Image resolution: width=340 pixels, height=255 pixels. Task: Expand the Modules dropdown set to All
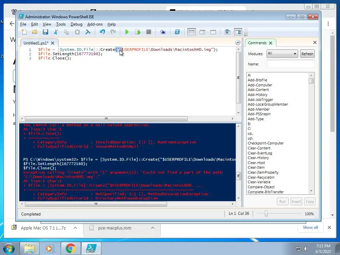tap(282, 53)
